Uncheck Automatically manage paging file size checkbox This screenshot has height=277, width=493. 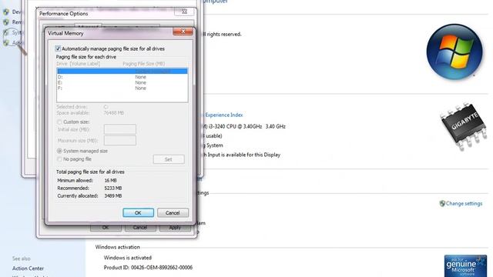pyautogui.click(x=58, y=48)
